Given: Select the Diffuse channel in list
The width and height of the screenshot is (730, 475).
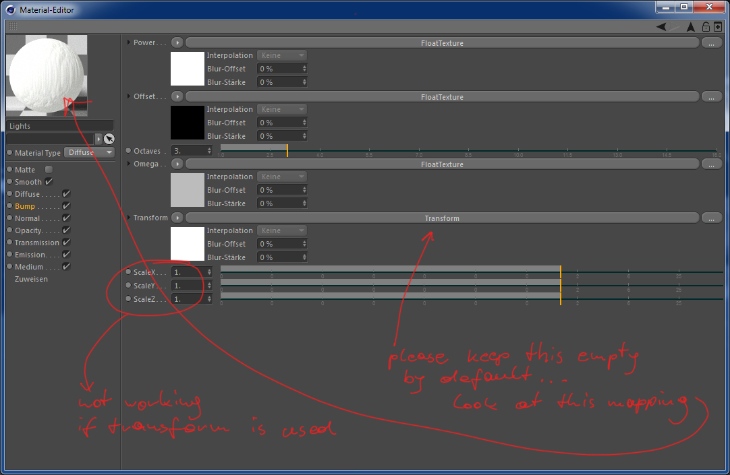Looking at the screenshot, I should pyautogui.click(x=27, y=194).
